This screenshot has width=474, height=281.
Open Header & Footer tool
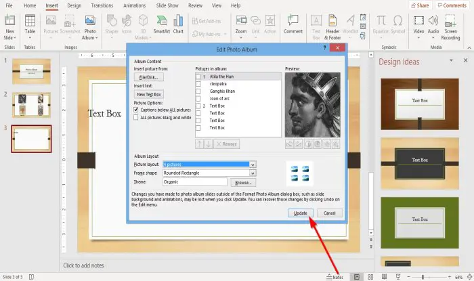coord(332,27)
